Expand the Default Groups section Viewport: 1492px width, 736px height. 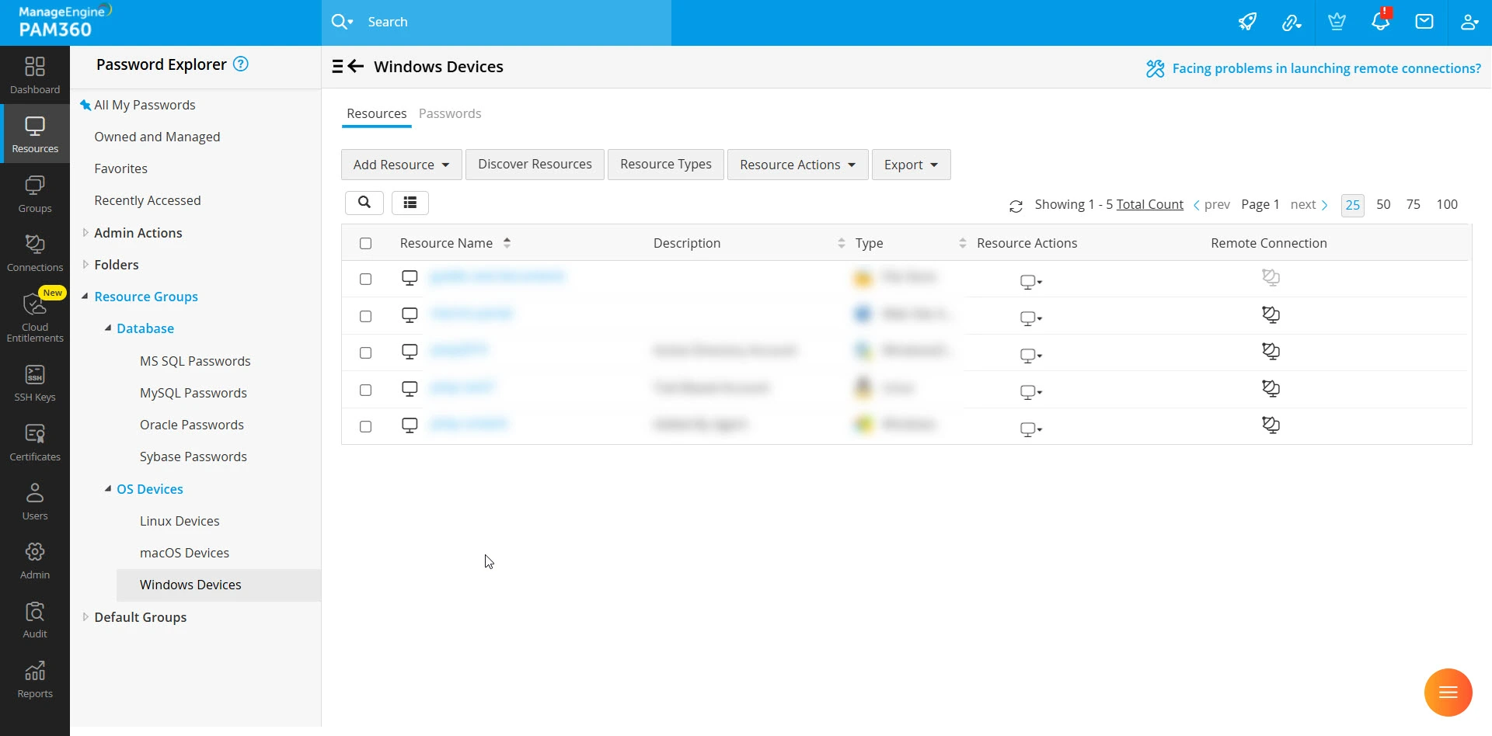pos(85,616)
